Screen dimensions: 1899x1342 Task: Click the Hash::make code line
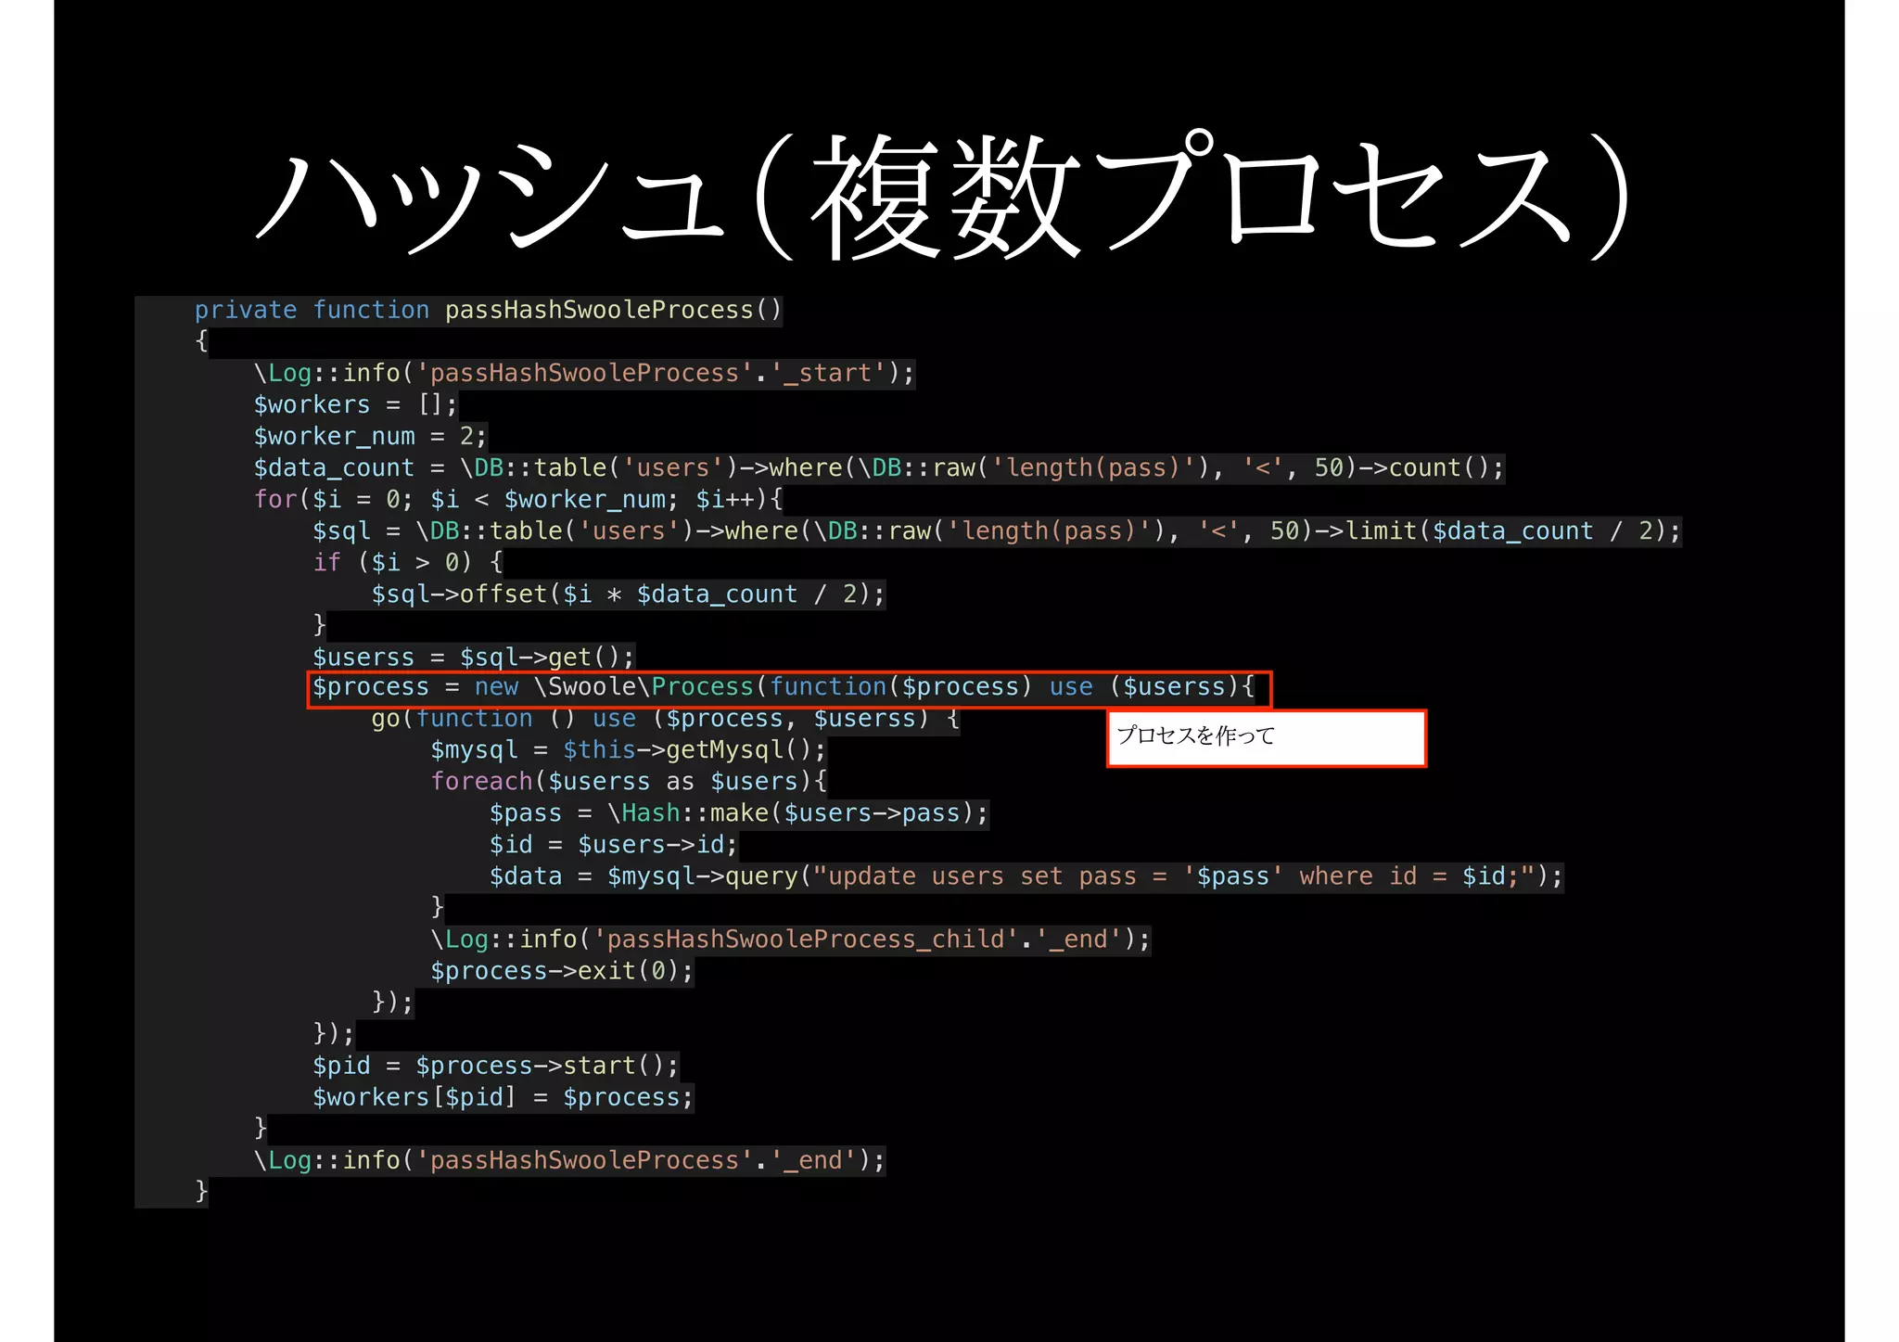[x=738, y=813]
